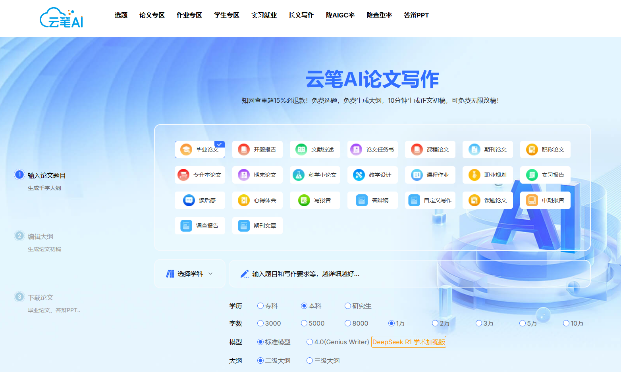621x372 pixels.
Task: Select the 科学小论文 flask icon
Action: coord(299,175)
